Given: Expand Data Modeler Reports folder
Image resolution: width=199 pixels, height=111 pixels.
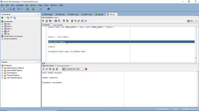Looking at the screenshot, I should click(2, 71).
